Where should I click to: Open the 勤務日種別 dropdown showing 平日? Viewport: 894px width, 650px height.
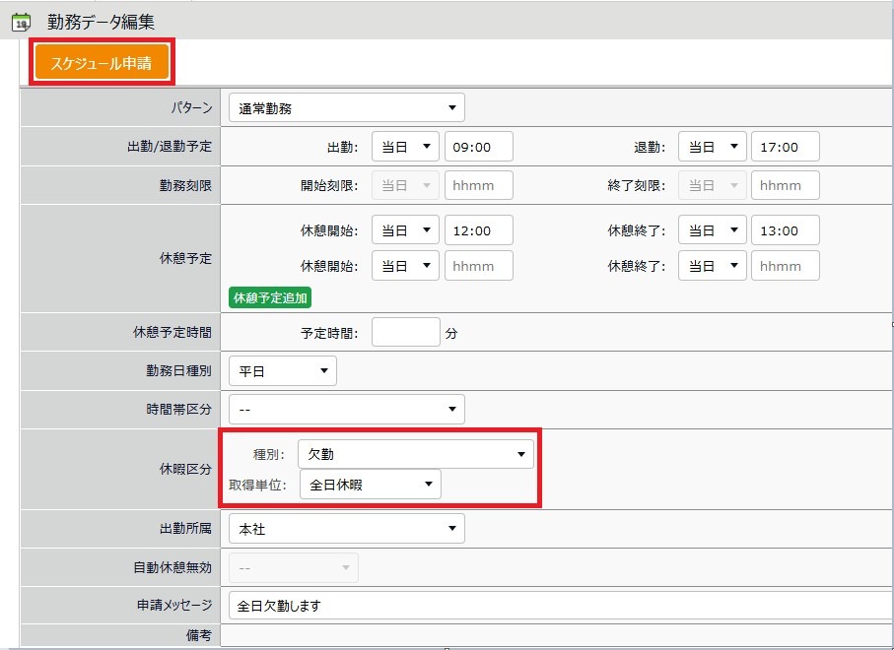(282, 371)
